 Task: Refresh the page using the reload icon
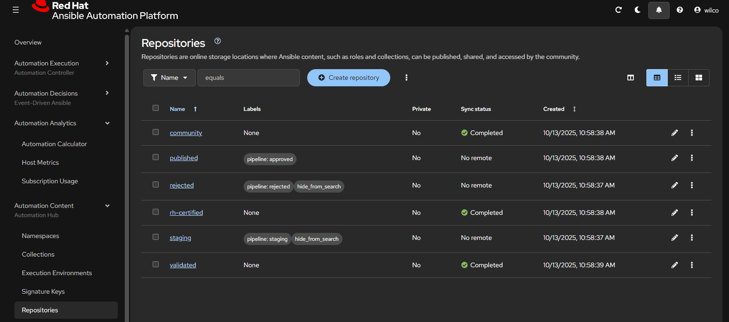619,10
